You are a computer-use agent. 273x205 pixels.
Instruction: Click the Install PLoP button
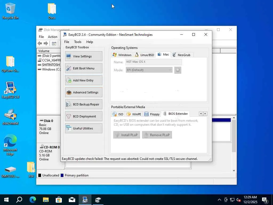tap(127, 135)
